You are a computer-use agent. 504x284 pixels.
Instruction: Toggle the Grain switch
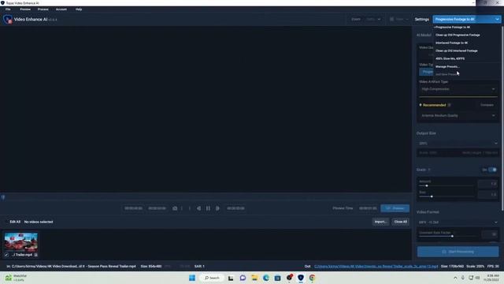pyautogui.click(x=492, y=170)
